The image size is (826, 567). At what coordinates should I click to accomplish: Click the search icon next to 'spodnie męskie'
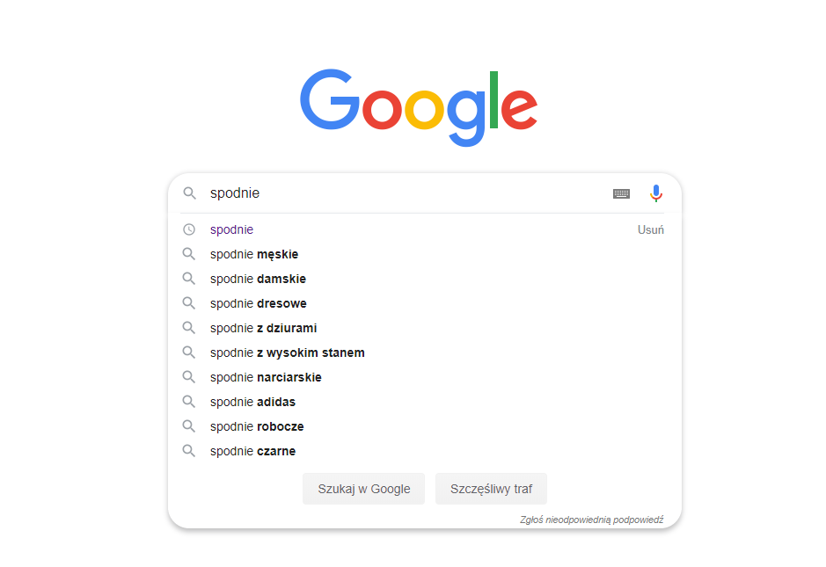[x=190, y=254]
